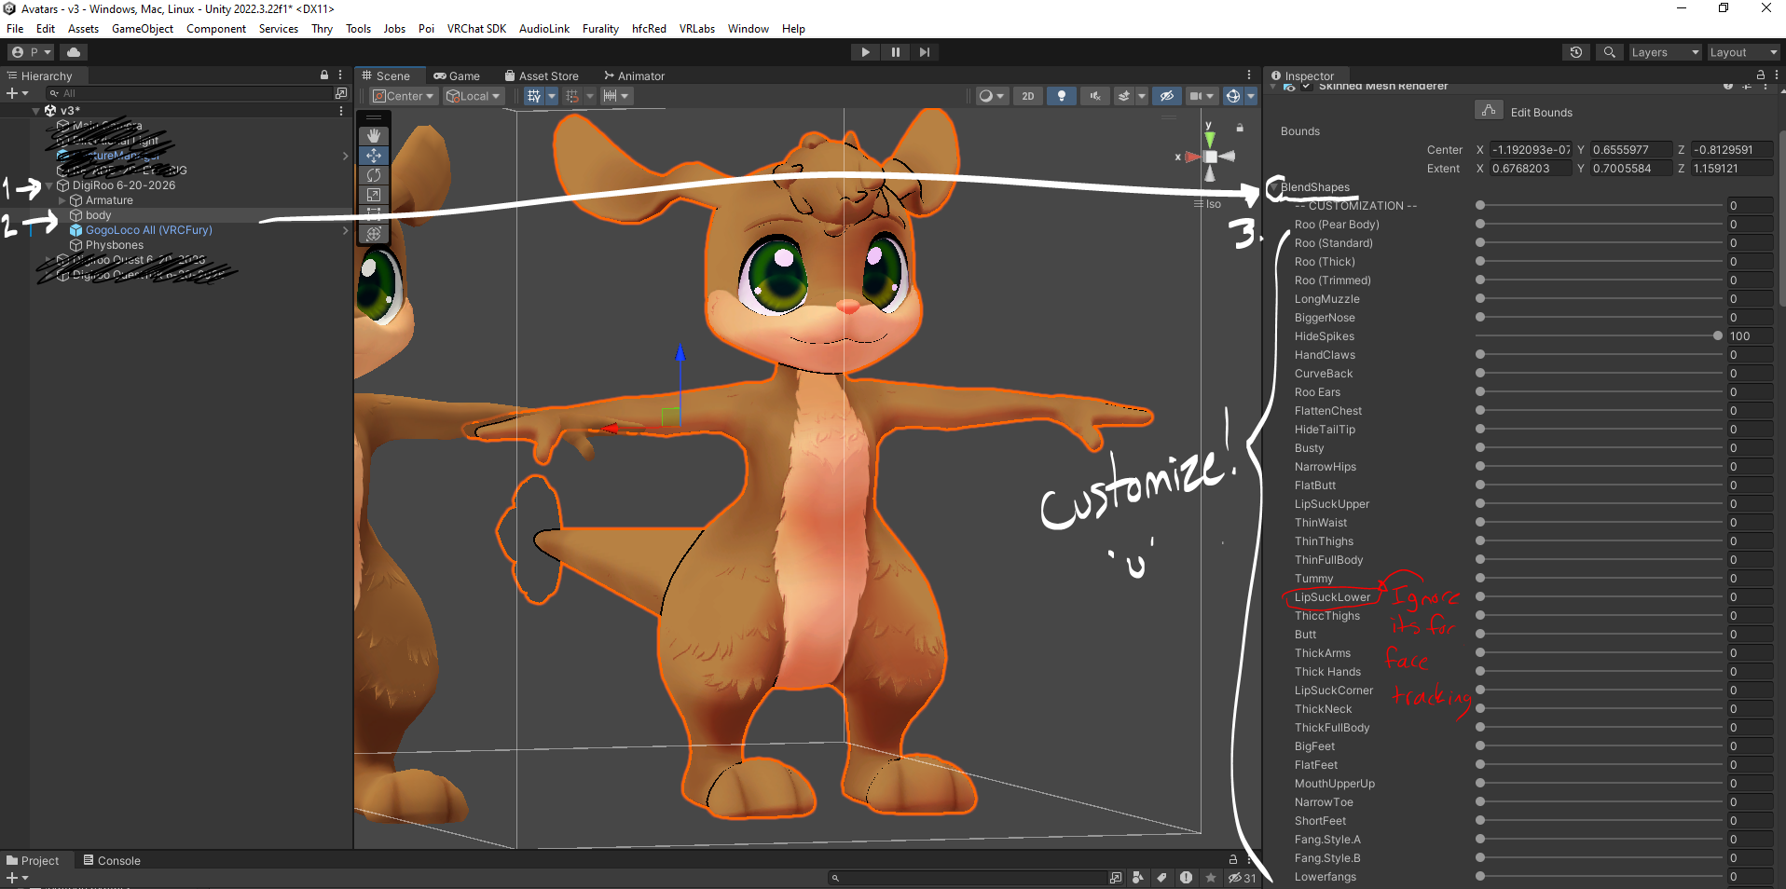Open draw mode shading dropdown

pos(991,96)
